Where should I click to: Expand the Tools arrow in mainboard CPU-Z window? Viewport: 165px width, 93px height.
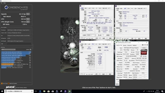pos(135,38)
